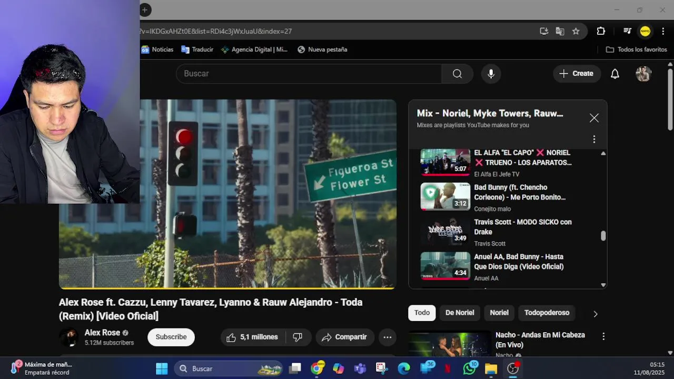674x379 pixels.
Task: Open the Alex Rose channel avatar
Action: 68,337
